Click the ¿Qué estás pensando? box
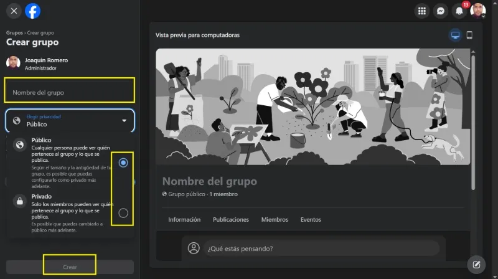Screen dimensions: 498x279 [x=322, y=248]
